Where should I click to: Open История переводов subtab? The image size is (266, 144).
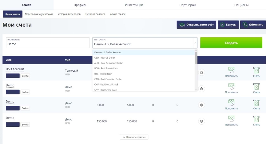coord(69,14)
